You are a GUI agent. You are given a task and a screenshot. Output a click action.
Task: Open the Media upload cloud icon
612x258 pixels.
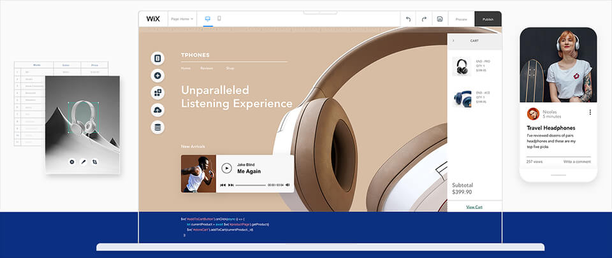[x=157, y=110]
